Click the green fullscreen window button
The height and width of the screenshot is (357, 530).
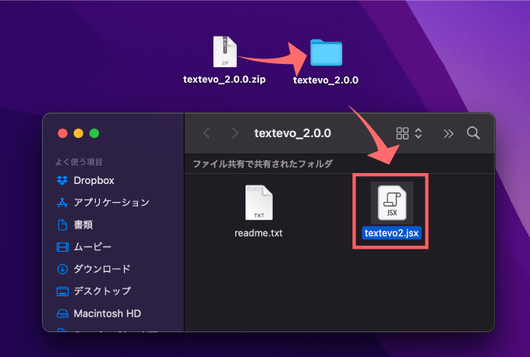point(94,133)
